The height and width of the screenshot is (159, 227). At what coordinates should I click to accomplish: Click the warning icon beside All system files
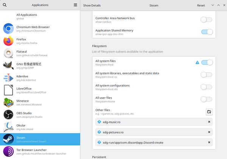point(197,62)
